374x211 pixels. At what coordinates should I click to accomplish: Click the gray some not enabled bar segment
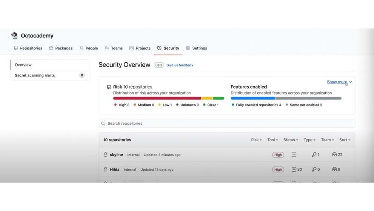(308, 98)
